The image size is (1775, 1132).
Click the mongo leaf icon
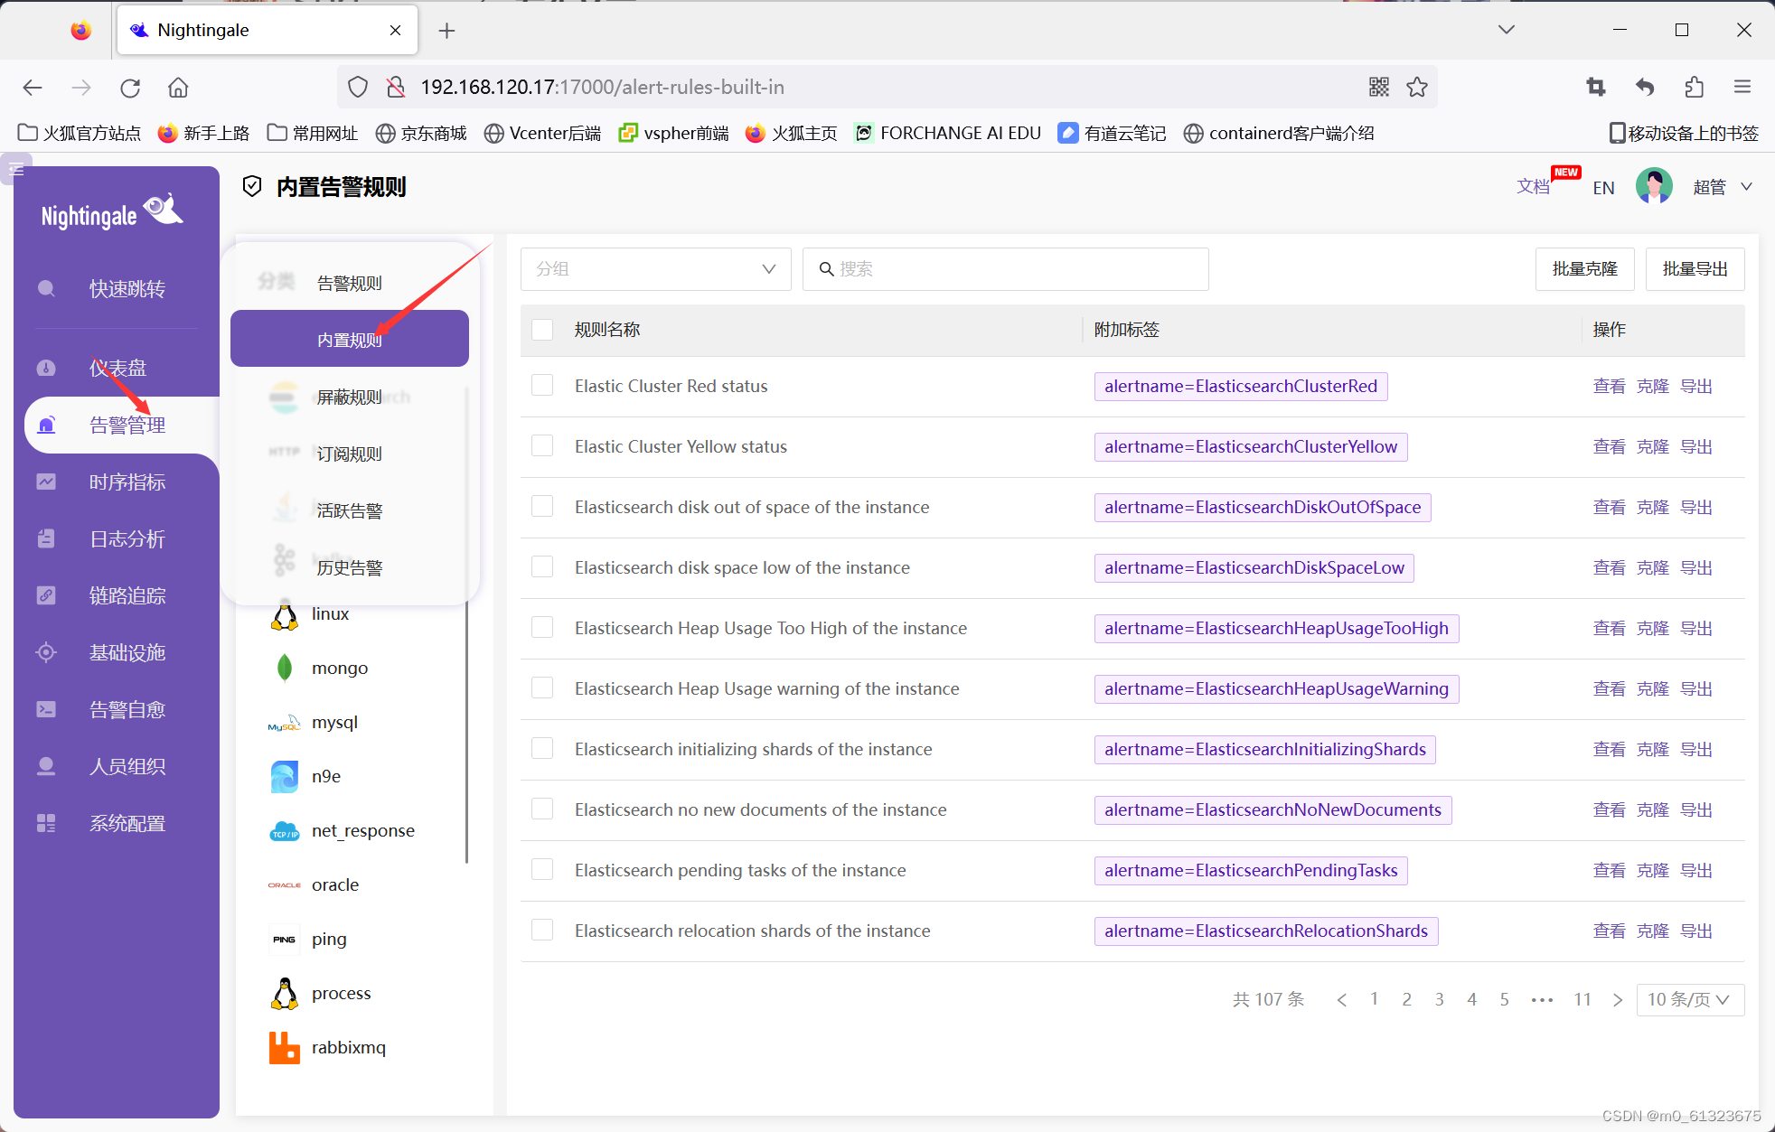click(x=285, y=668)
